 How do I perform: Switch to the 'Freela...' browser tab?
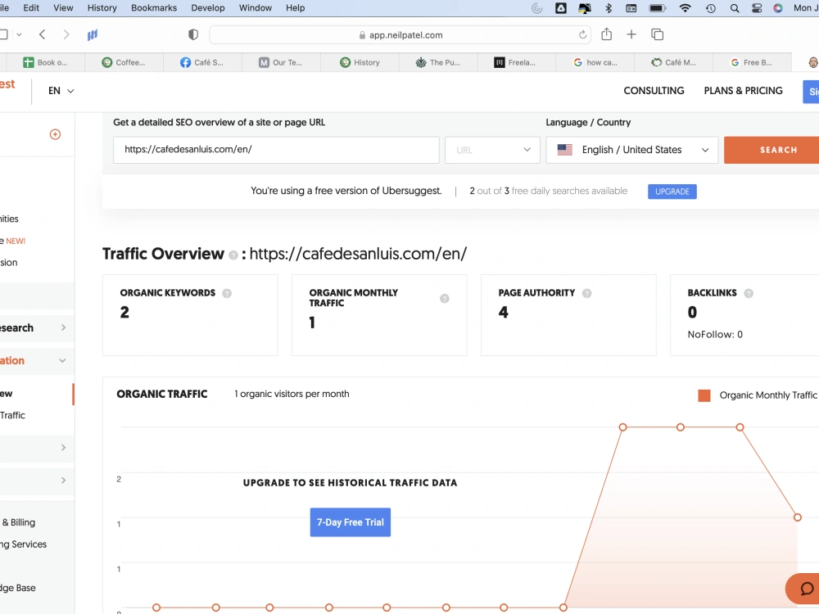516,63
